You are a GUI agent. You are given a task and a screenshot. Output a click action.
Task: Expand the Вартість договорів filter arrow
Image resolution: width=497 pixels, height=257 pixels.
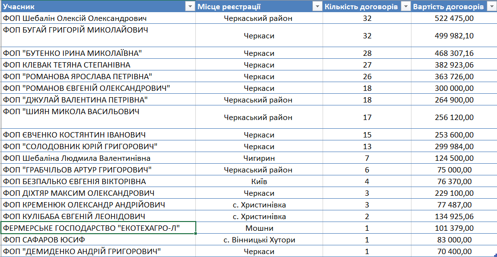point(491,6)
